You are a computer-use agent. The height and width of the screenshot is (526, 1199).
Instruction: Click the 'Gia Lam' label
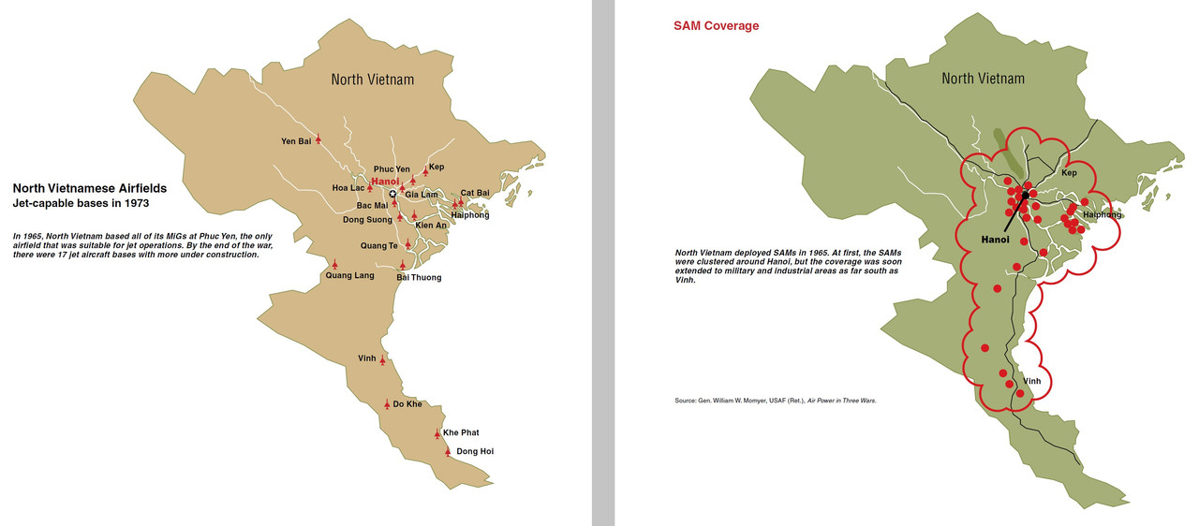[422, 195]
